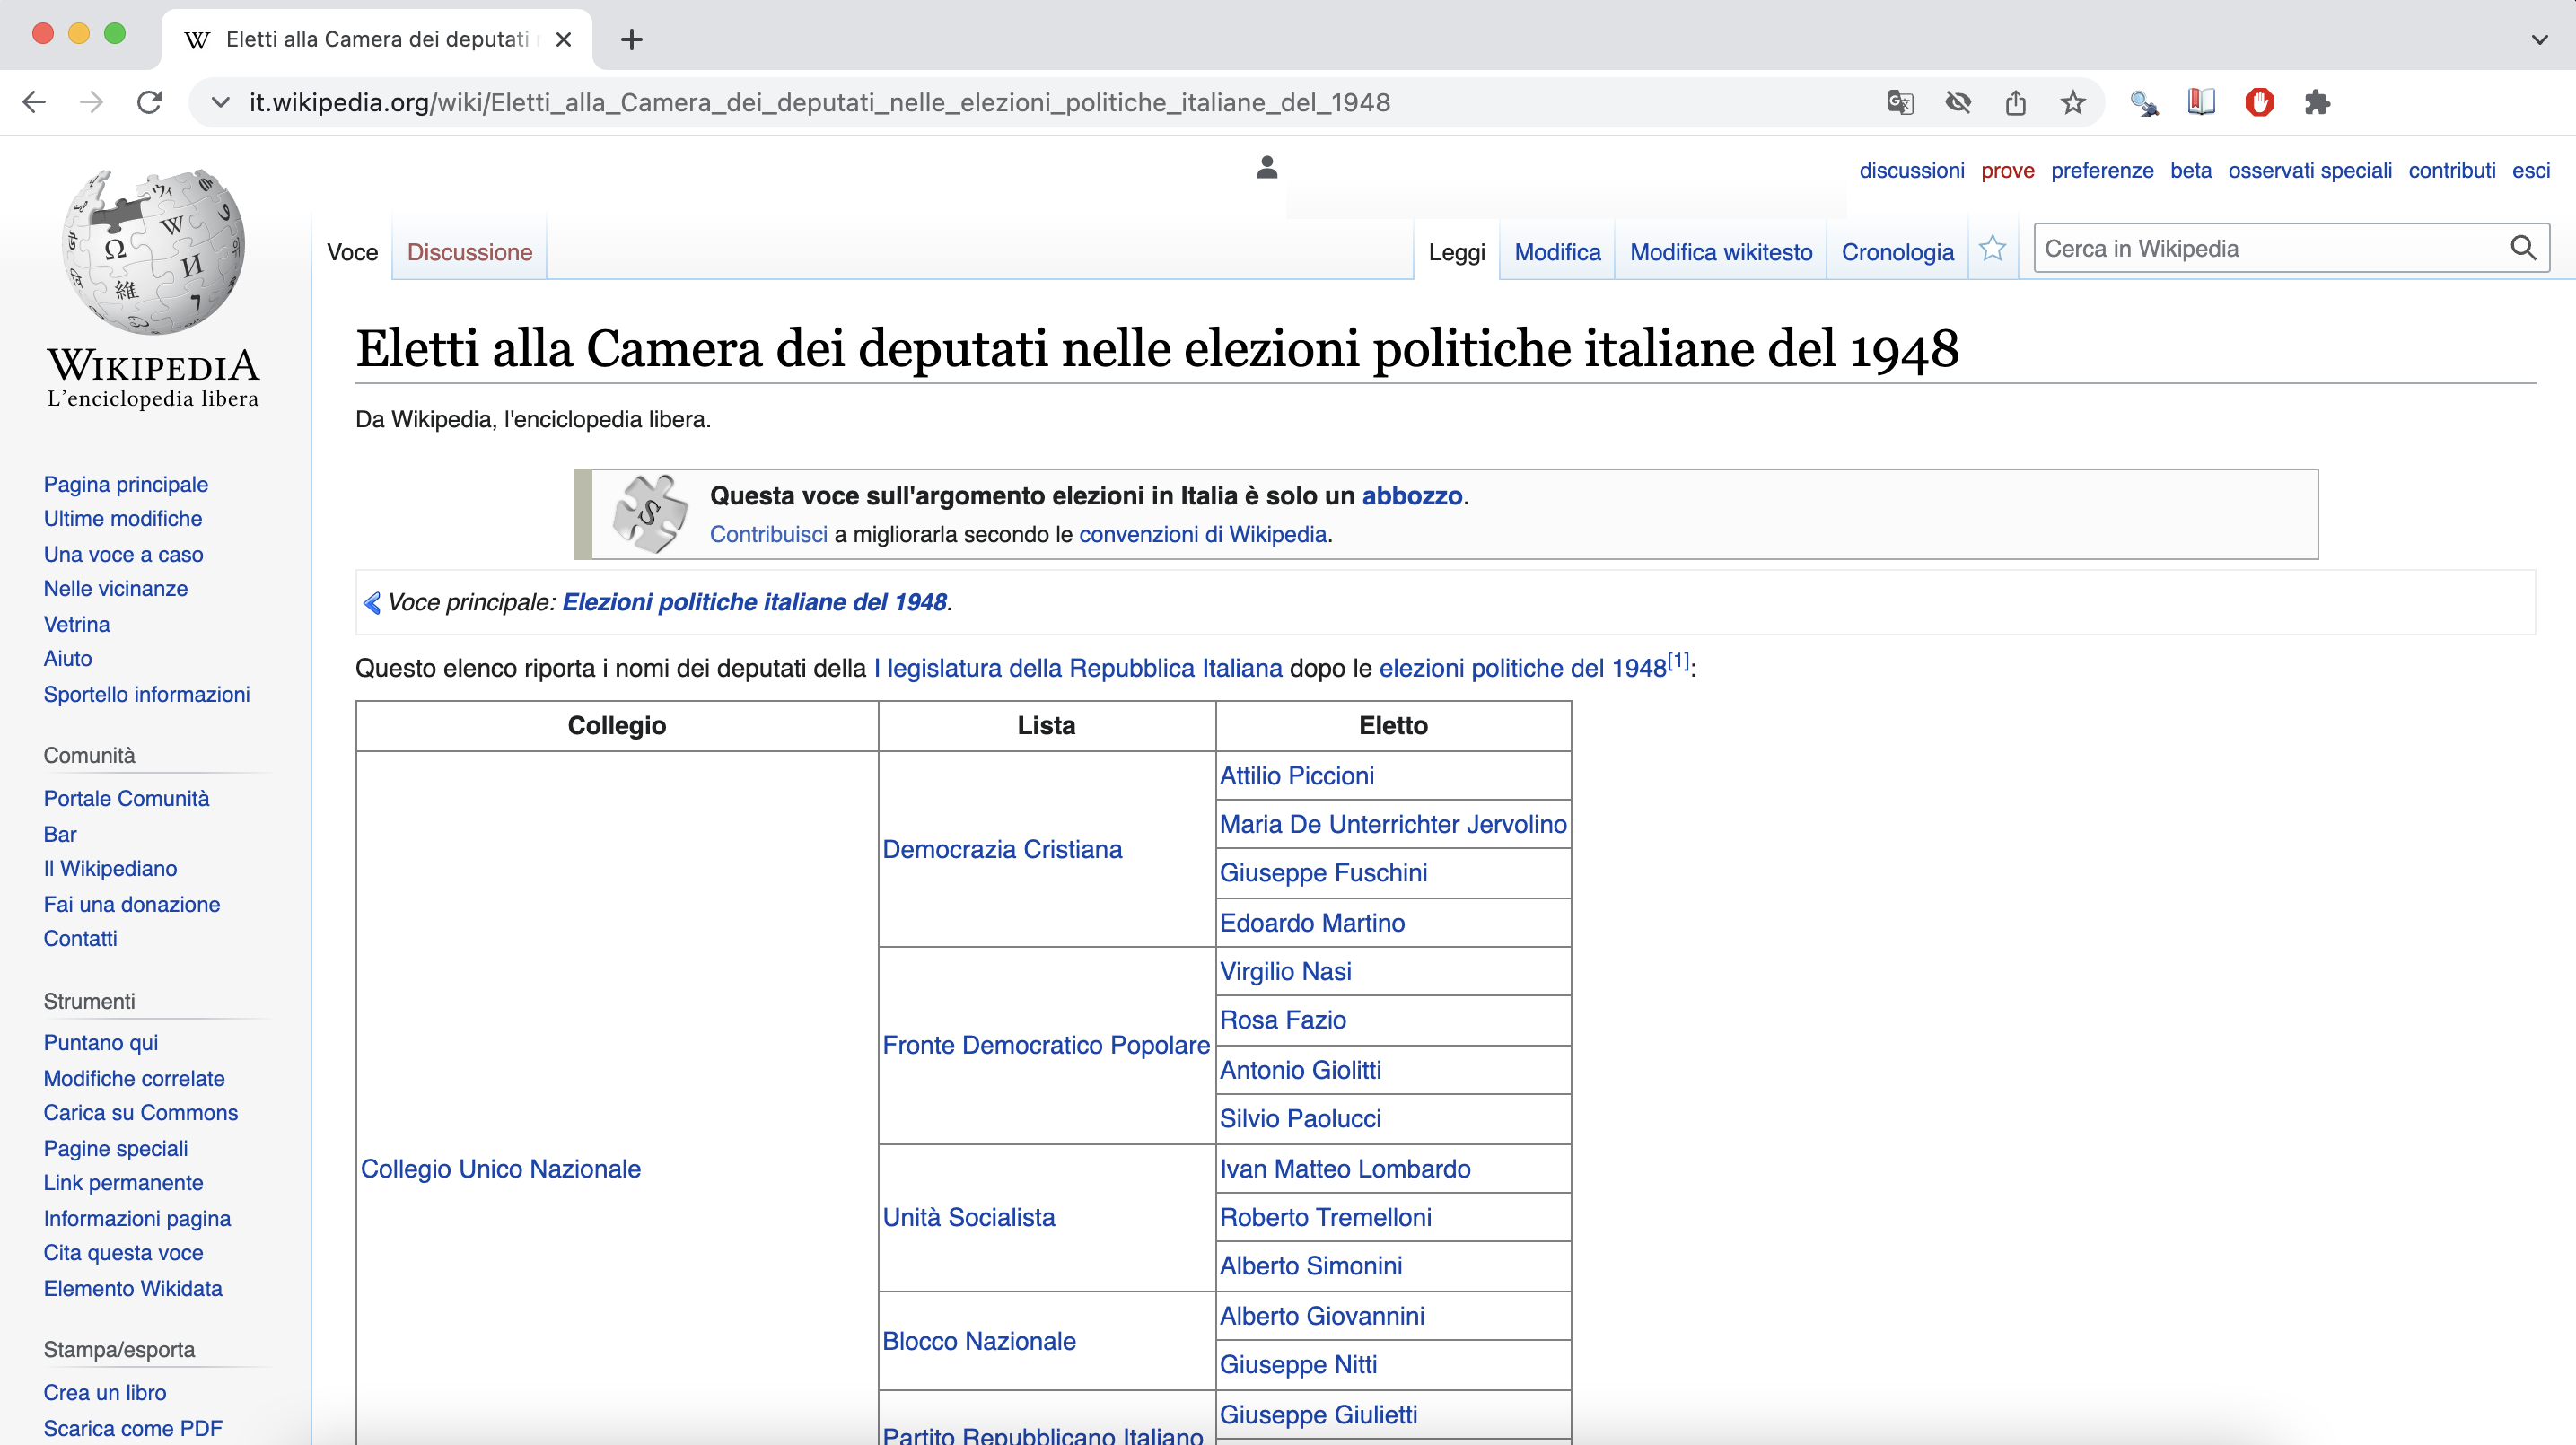Click the user profile silhouette icon

(1267, 168)
